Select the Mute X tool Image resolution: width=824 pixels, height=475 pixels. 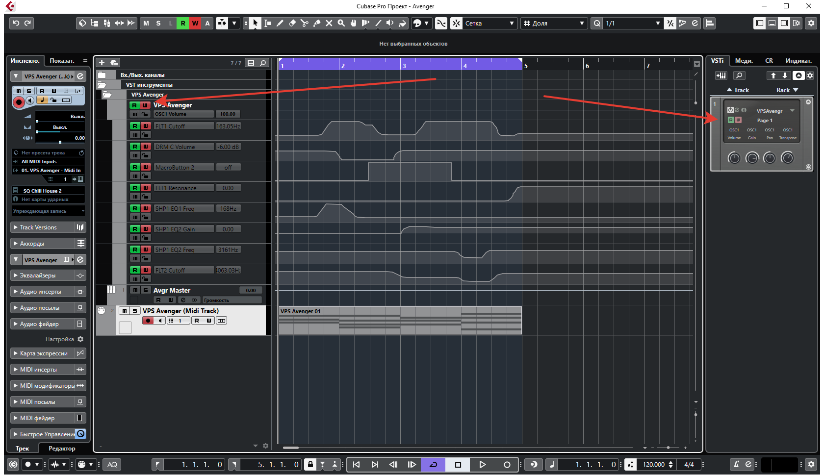click(329, 23)
